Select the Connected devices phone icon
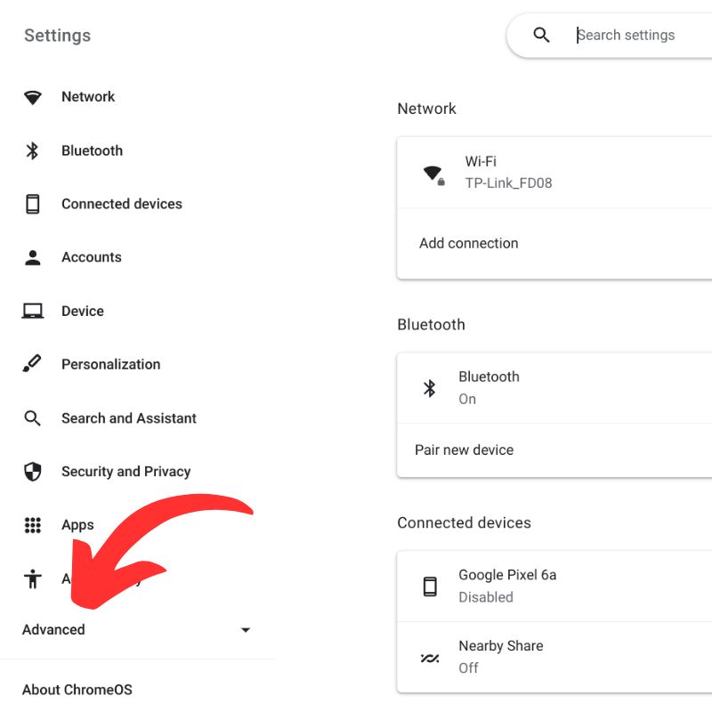The height and width of the screenshot is (712, 712). click(x=33, y=204)
